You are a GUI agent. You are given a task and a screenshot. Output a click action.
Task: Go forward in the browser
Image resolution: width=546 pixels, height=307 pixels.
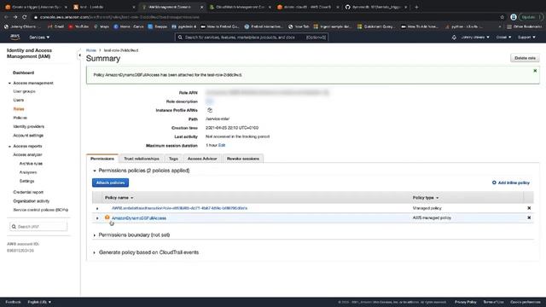tap(15, 17)
